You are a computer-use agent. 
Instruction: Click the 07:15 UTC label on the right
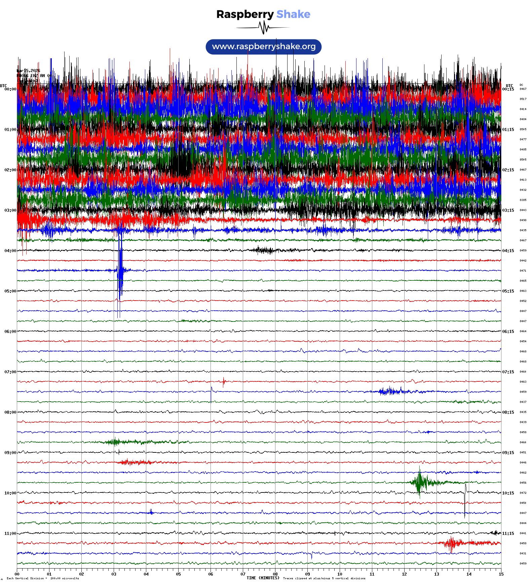pyautogui.click(x=508, y=372)
